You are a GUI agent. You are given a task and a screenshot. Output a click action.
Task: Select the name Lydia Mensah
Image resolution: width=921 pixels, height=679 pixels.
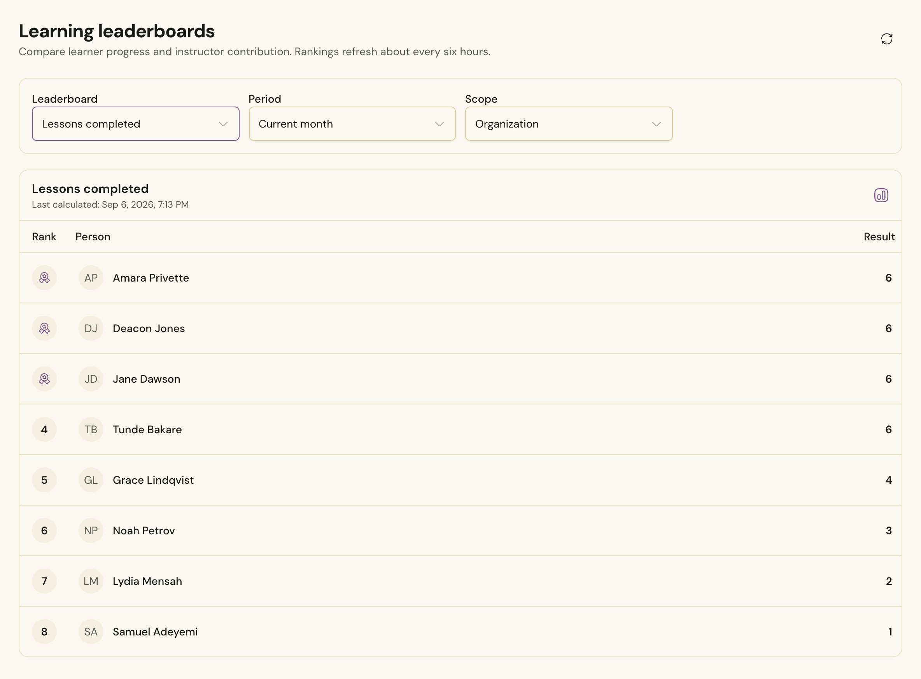(x=147, y=581)
